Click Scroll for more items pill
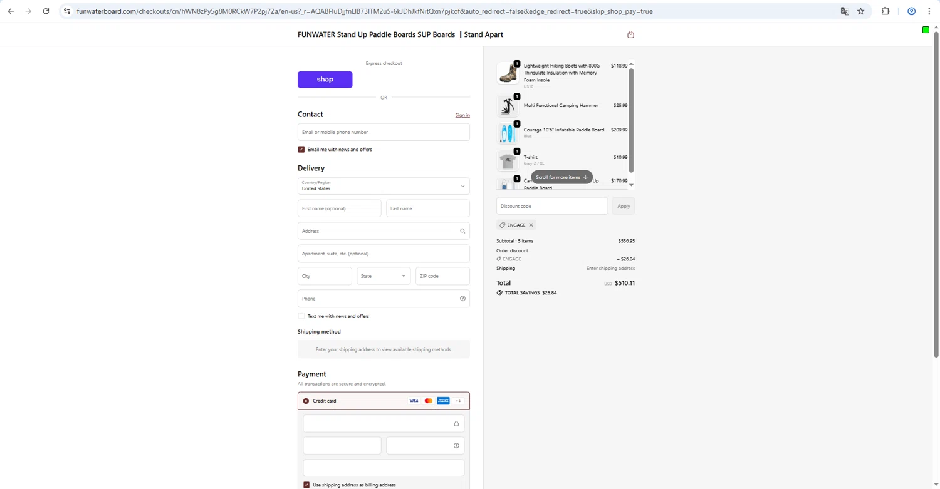Screen dimensions: 940x489 coord(561,177)
